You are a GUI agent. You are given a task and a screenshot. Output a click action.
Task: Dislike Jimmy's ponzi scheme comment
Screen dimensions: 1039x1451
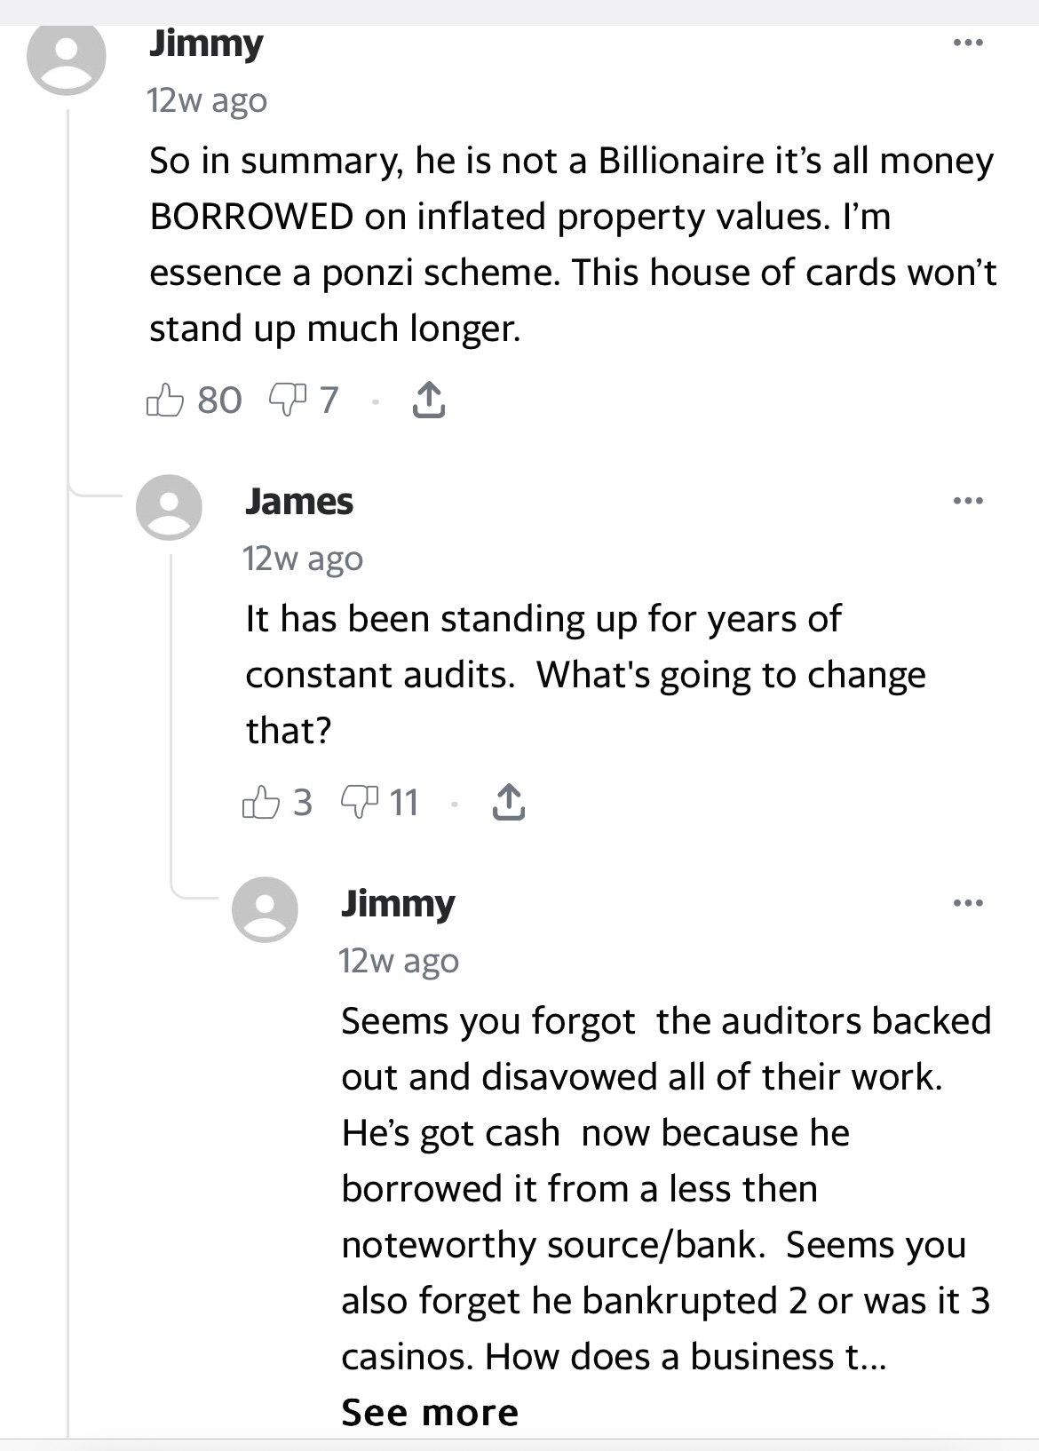click(x=287, y=400)
